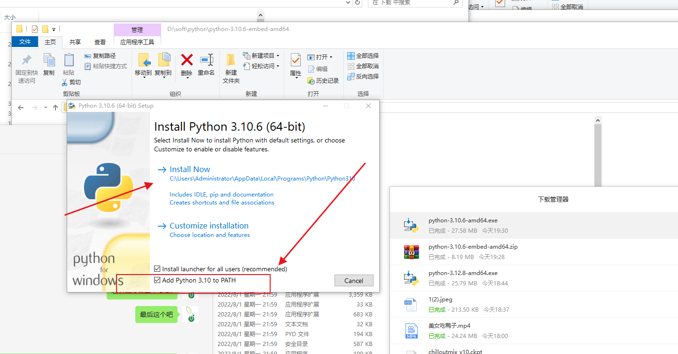Click the WinRAR archive icon for embed zip
The image size is (678, 354).
(x=411, y=252)
